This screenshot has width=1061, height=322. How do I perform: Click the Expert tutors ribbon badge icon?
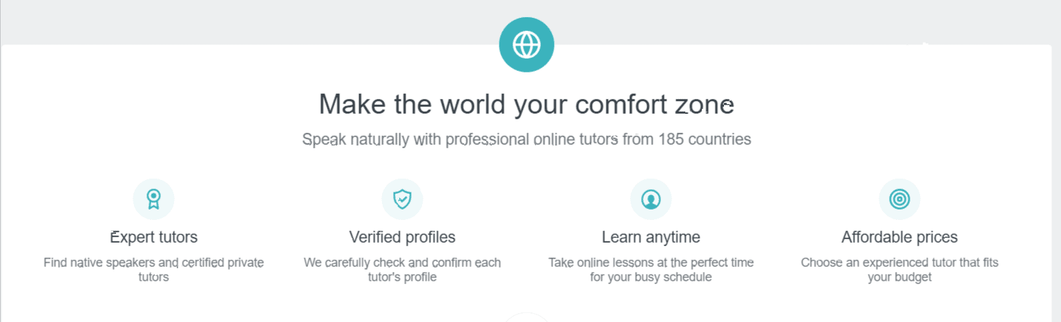[153, 199]
